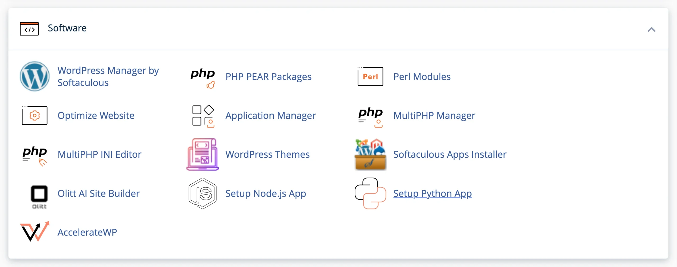The height and width of the screenshot is (267, 677).
Task: Click the Software section header title
Action: tap(67, 28)
